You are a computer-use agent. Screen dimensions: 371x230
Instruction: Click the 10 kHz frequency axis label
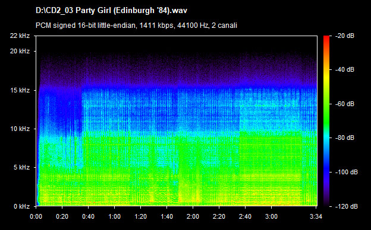click(20, 129)
